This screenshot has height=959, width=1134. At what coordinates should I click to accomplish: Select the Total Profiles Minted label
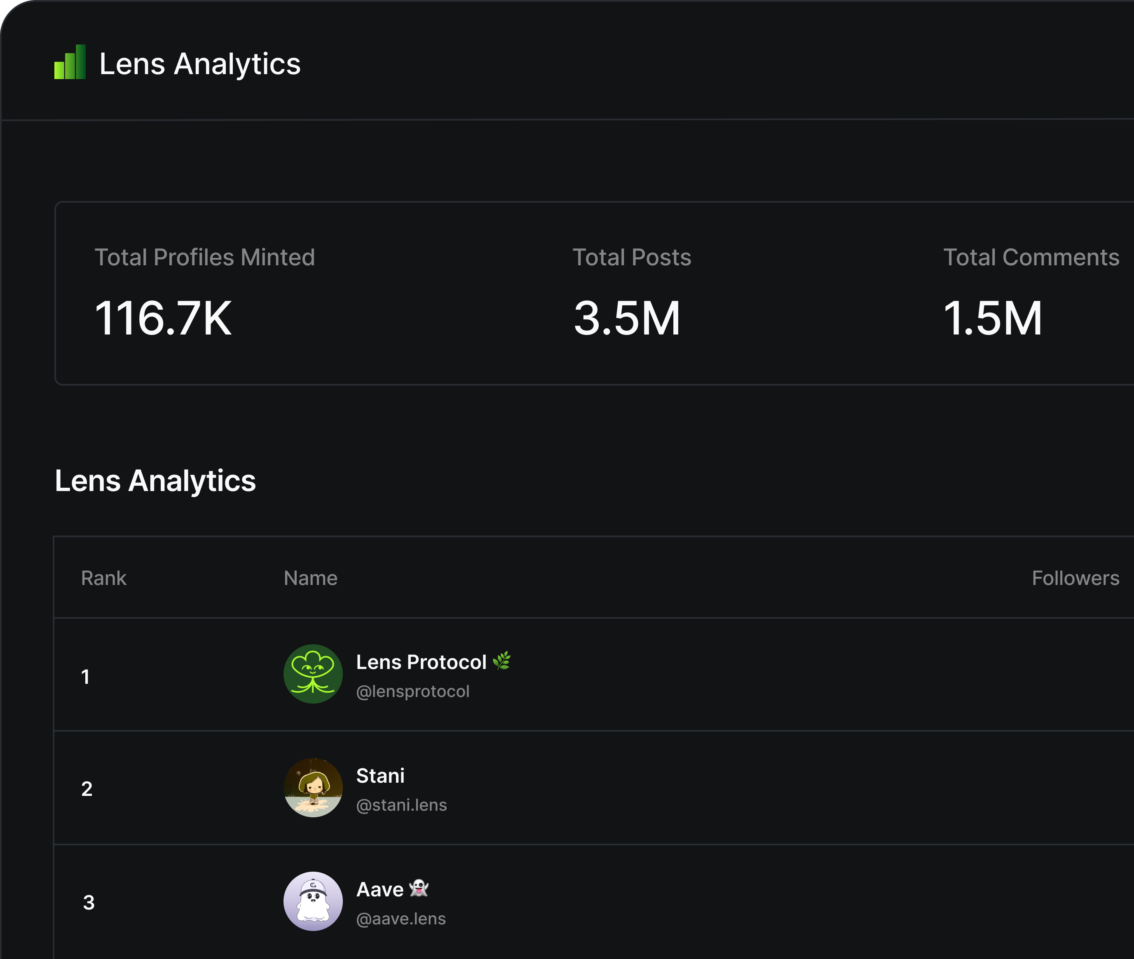pyautogui.click(x=204, y=257)
